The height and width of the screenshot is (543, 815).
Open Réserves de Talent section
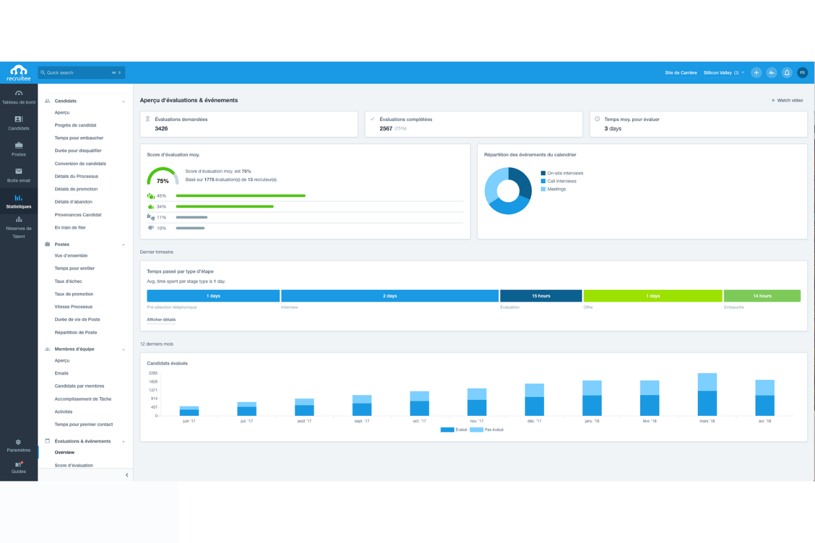19,227
